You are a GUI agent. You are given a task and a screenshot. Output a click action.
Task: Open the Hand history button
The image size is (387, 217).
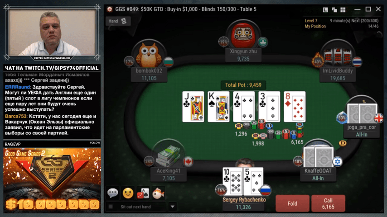coord(118,21)
